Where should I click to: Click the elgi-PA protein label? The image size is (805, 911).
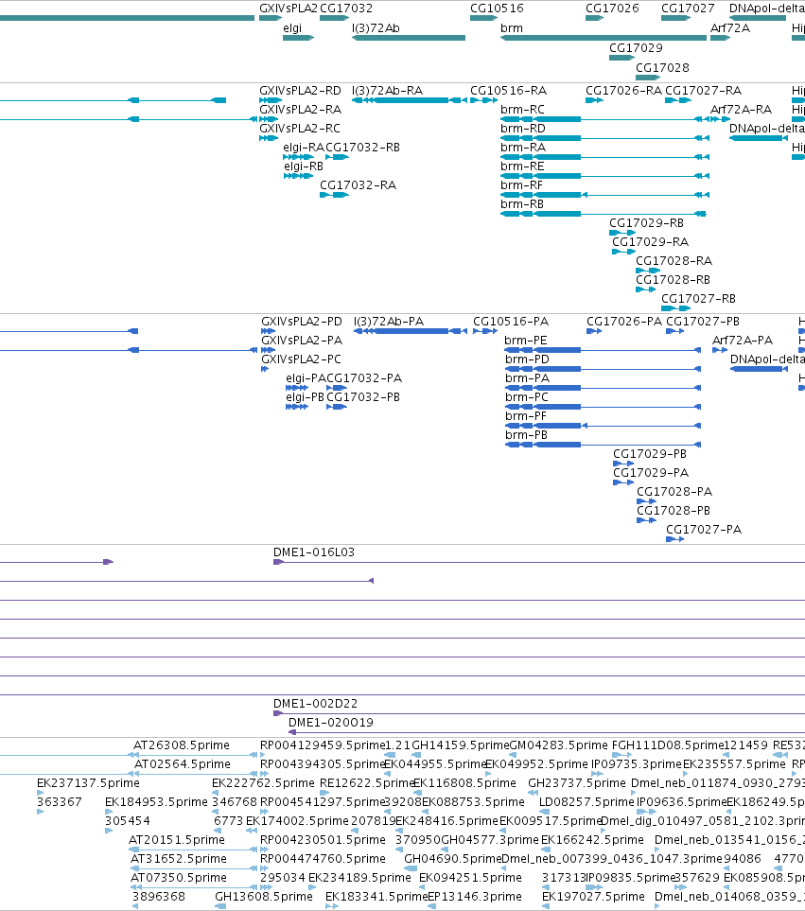[306, 378]
